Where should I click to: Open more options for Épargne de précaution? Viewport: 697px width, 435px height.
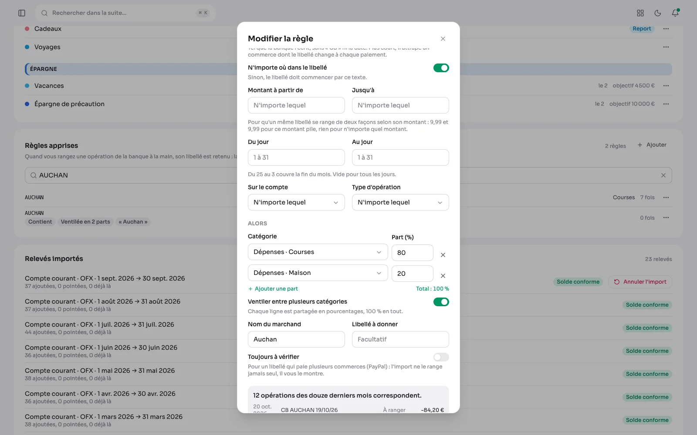click(x=666, y=104)
